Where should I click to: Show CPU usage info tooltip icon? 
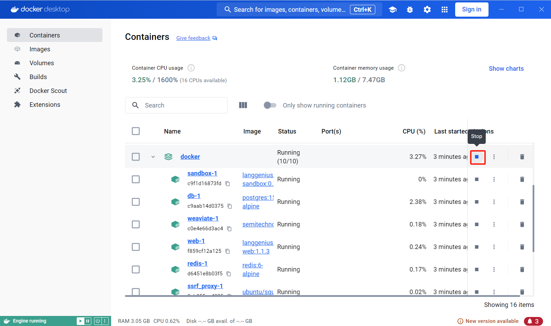[x=191, y=68]
